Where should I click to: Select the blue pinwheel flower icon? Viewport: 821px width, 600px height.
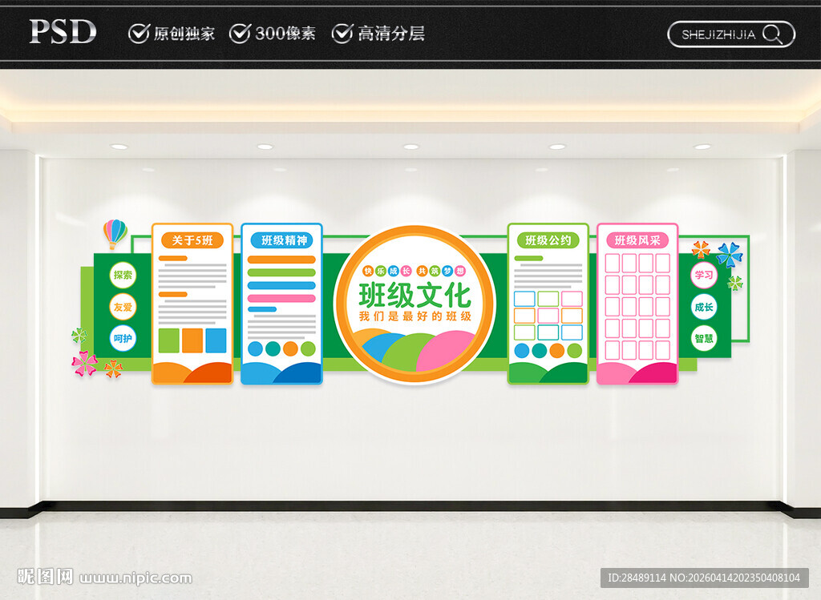click(x=730, y=253)
